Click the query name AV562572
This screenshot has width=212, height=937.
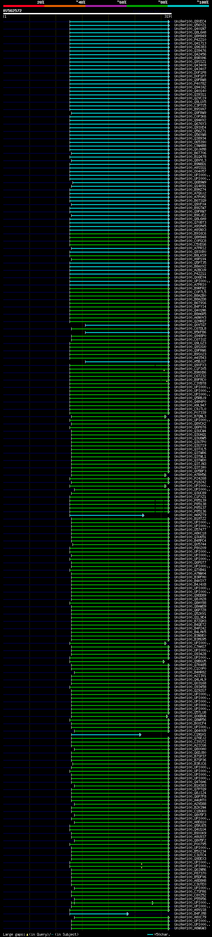tap(12, 11)
